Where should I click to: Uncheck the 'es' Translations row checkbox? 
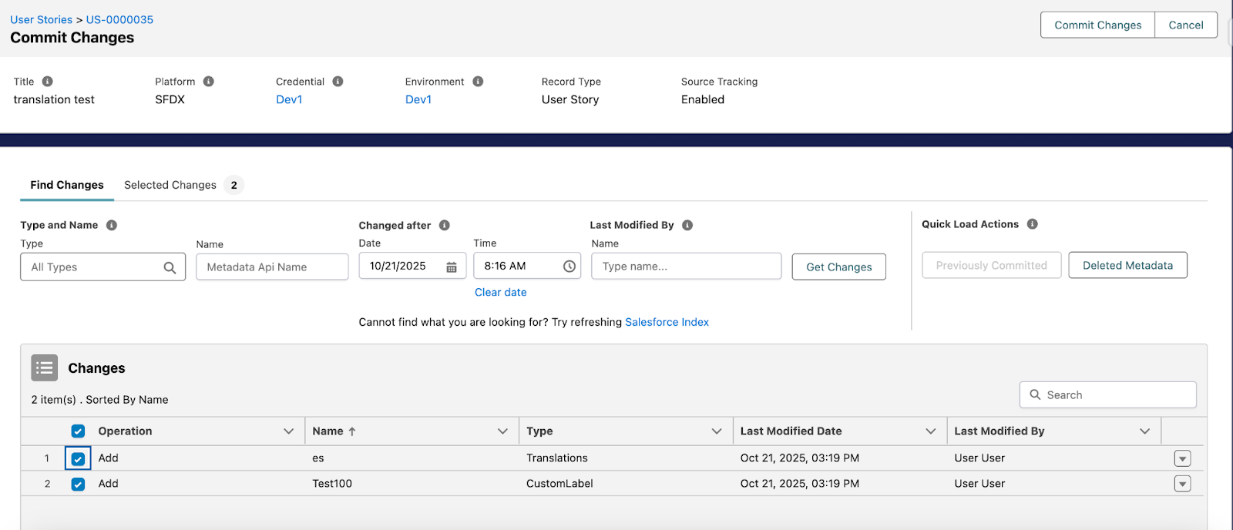78,458
